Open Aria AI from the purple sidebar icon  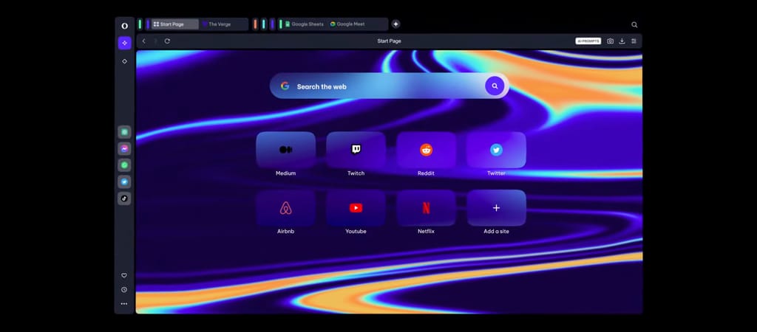(x=124, y=43)
